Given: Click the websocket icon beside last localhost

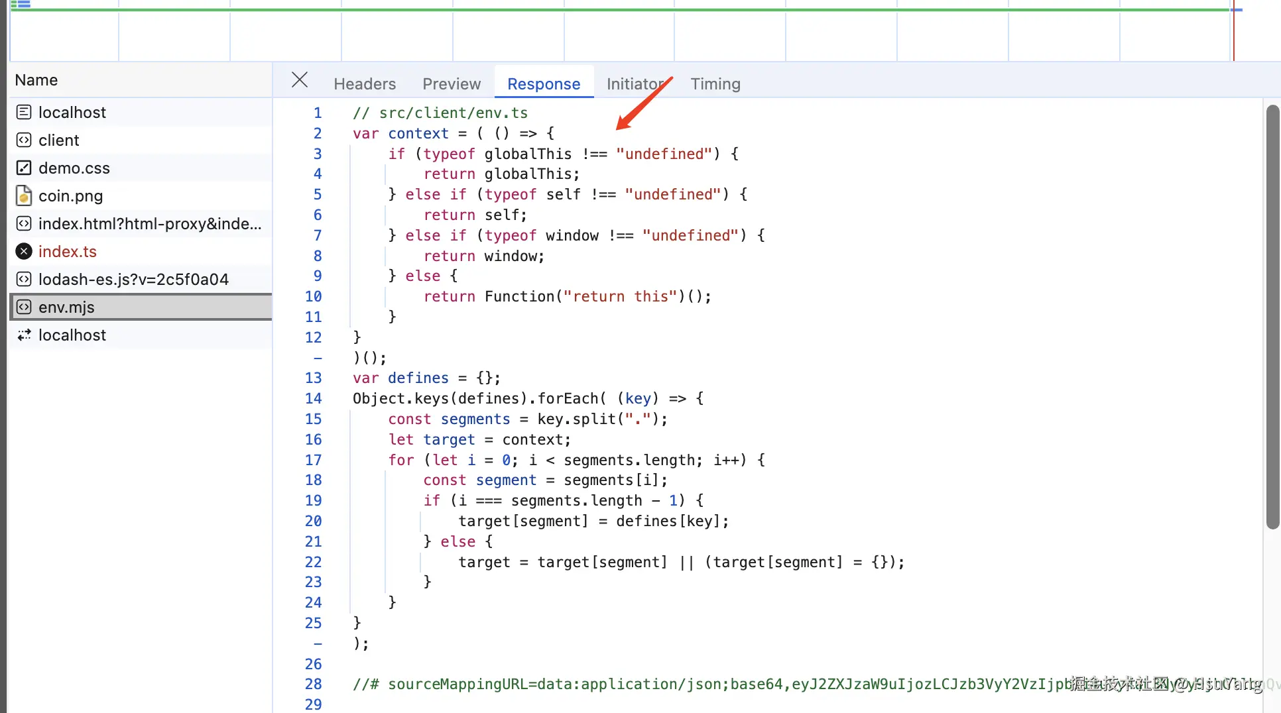Looking at the screenshot, I should (x=24, y=335).
